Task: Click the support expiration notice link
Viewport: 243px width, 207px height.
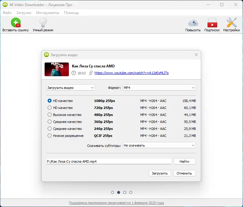Action: 116,203
